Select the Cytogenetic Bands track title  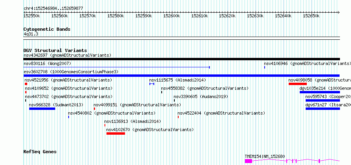pos(47,29)
